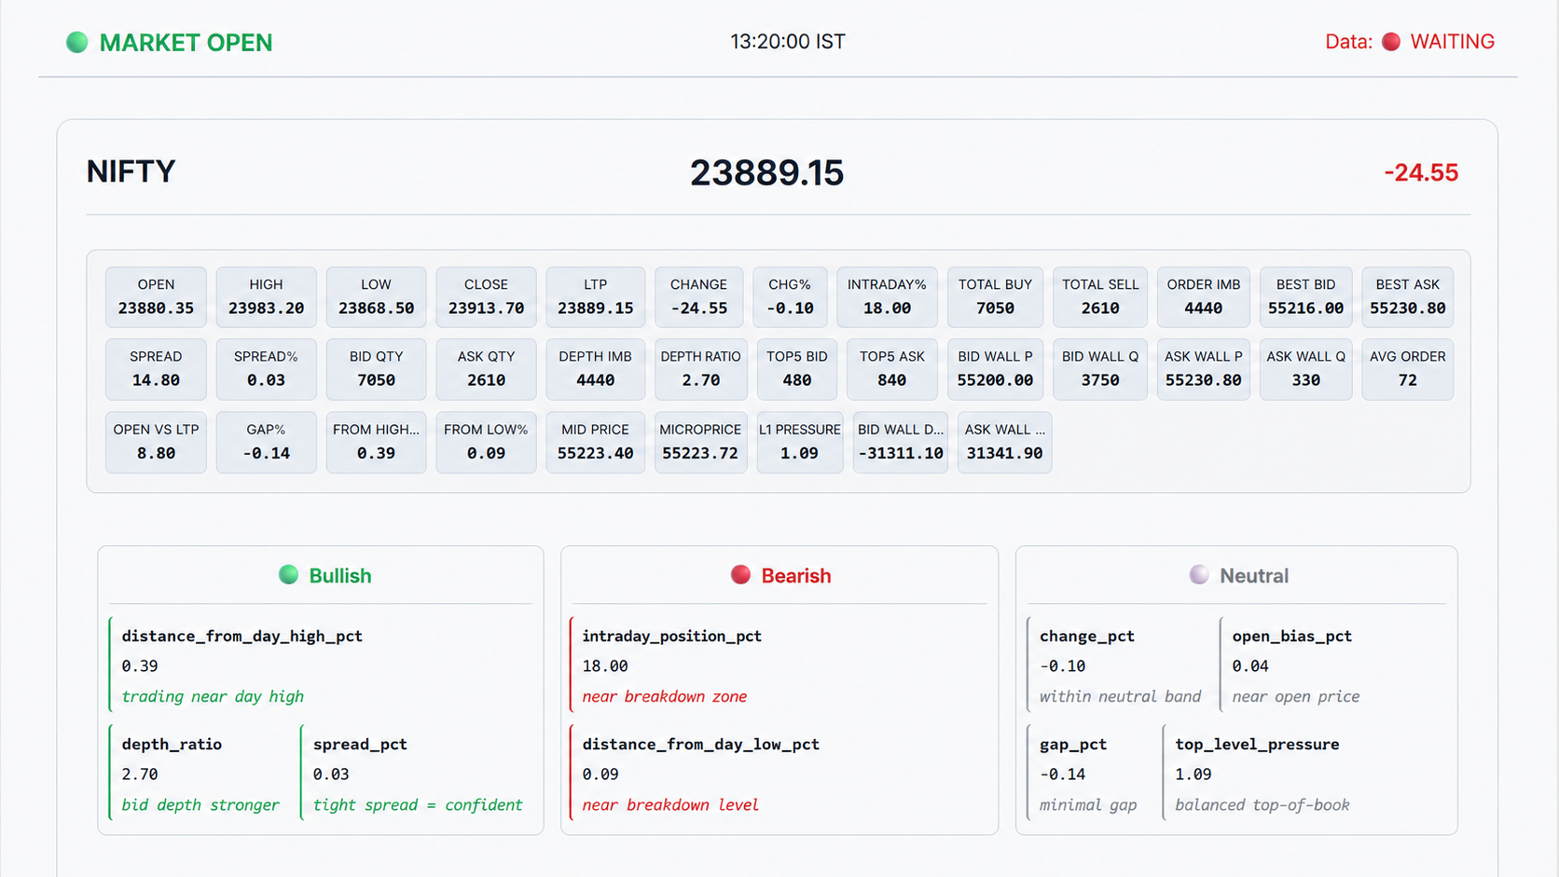Viewport: 1559px width, 877px height.
Task: Select the BID WALL P tile
Action: tap(995, 369)
